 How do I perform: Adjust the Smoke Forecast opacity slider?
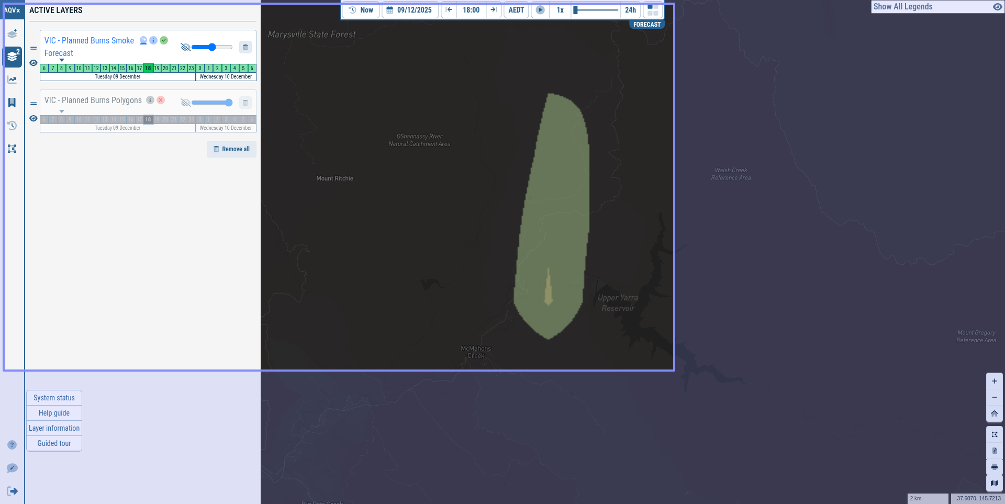click(212, 47)
